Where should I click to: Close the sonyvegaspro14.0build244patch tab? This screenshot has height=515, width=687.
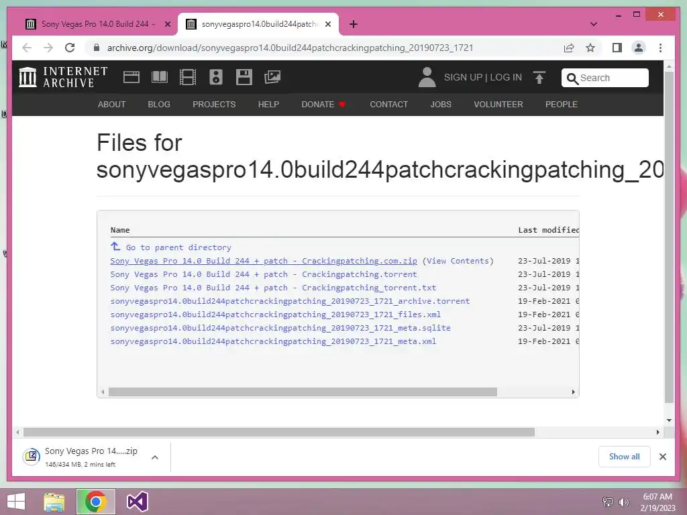click(x=327, y=24)
